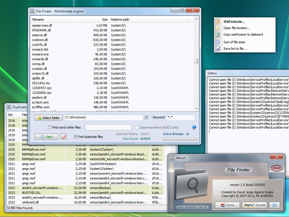Select zipfldr.dll row
289x217 pixels.
coord(112,78)
